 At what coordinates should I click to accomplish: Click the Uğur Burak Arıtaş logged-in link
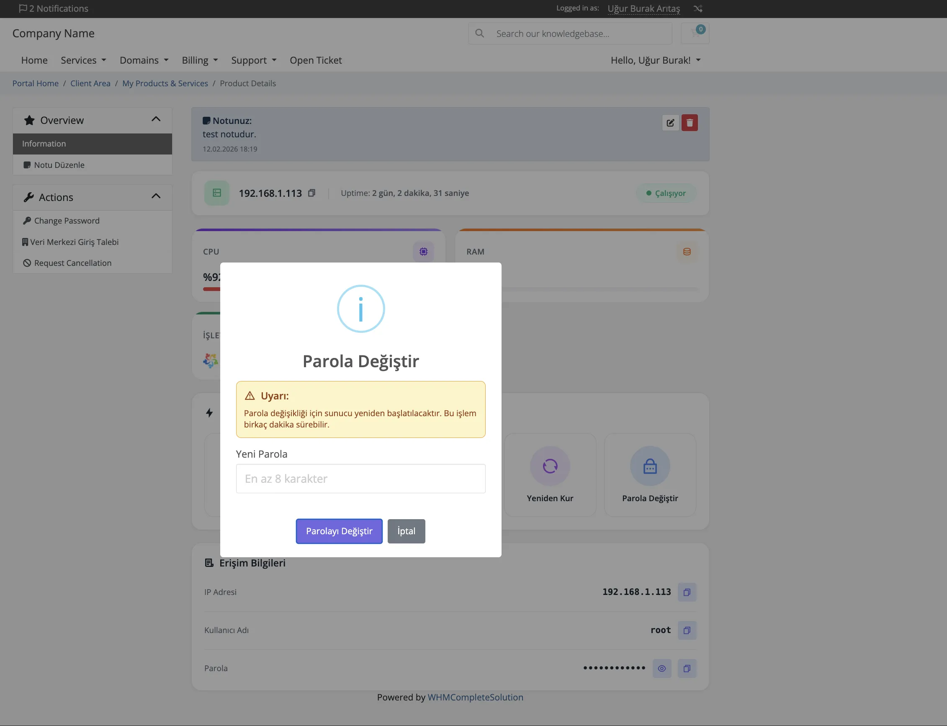click(x=644, y=9)
